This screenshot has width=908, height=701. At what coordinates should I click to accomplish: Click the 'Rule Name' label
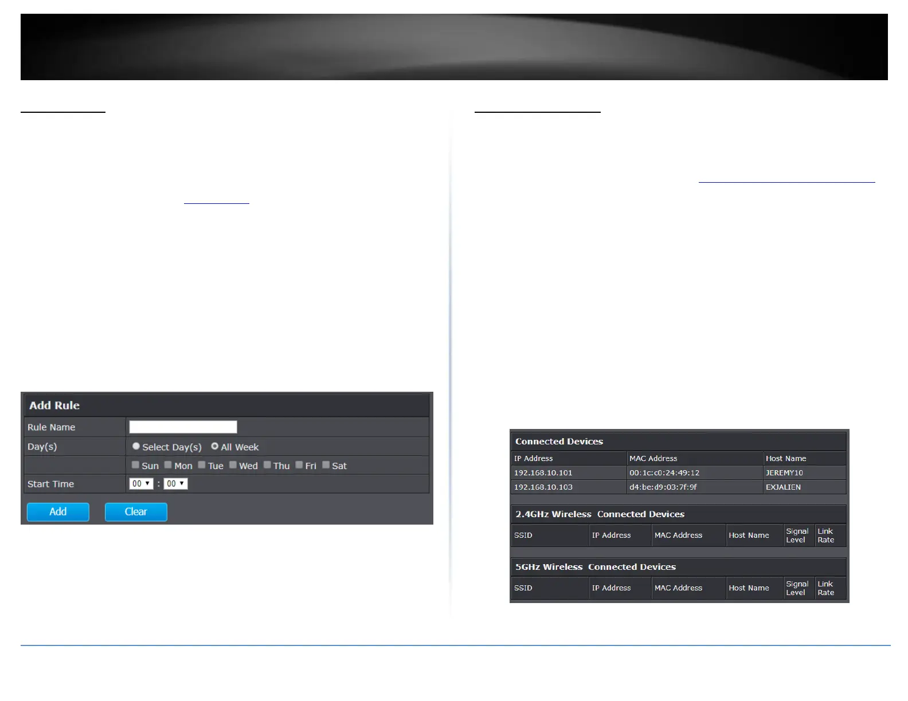tap(51, 427)
